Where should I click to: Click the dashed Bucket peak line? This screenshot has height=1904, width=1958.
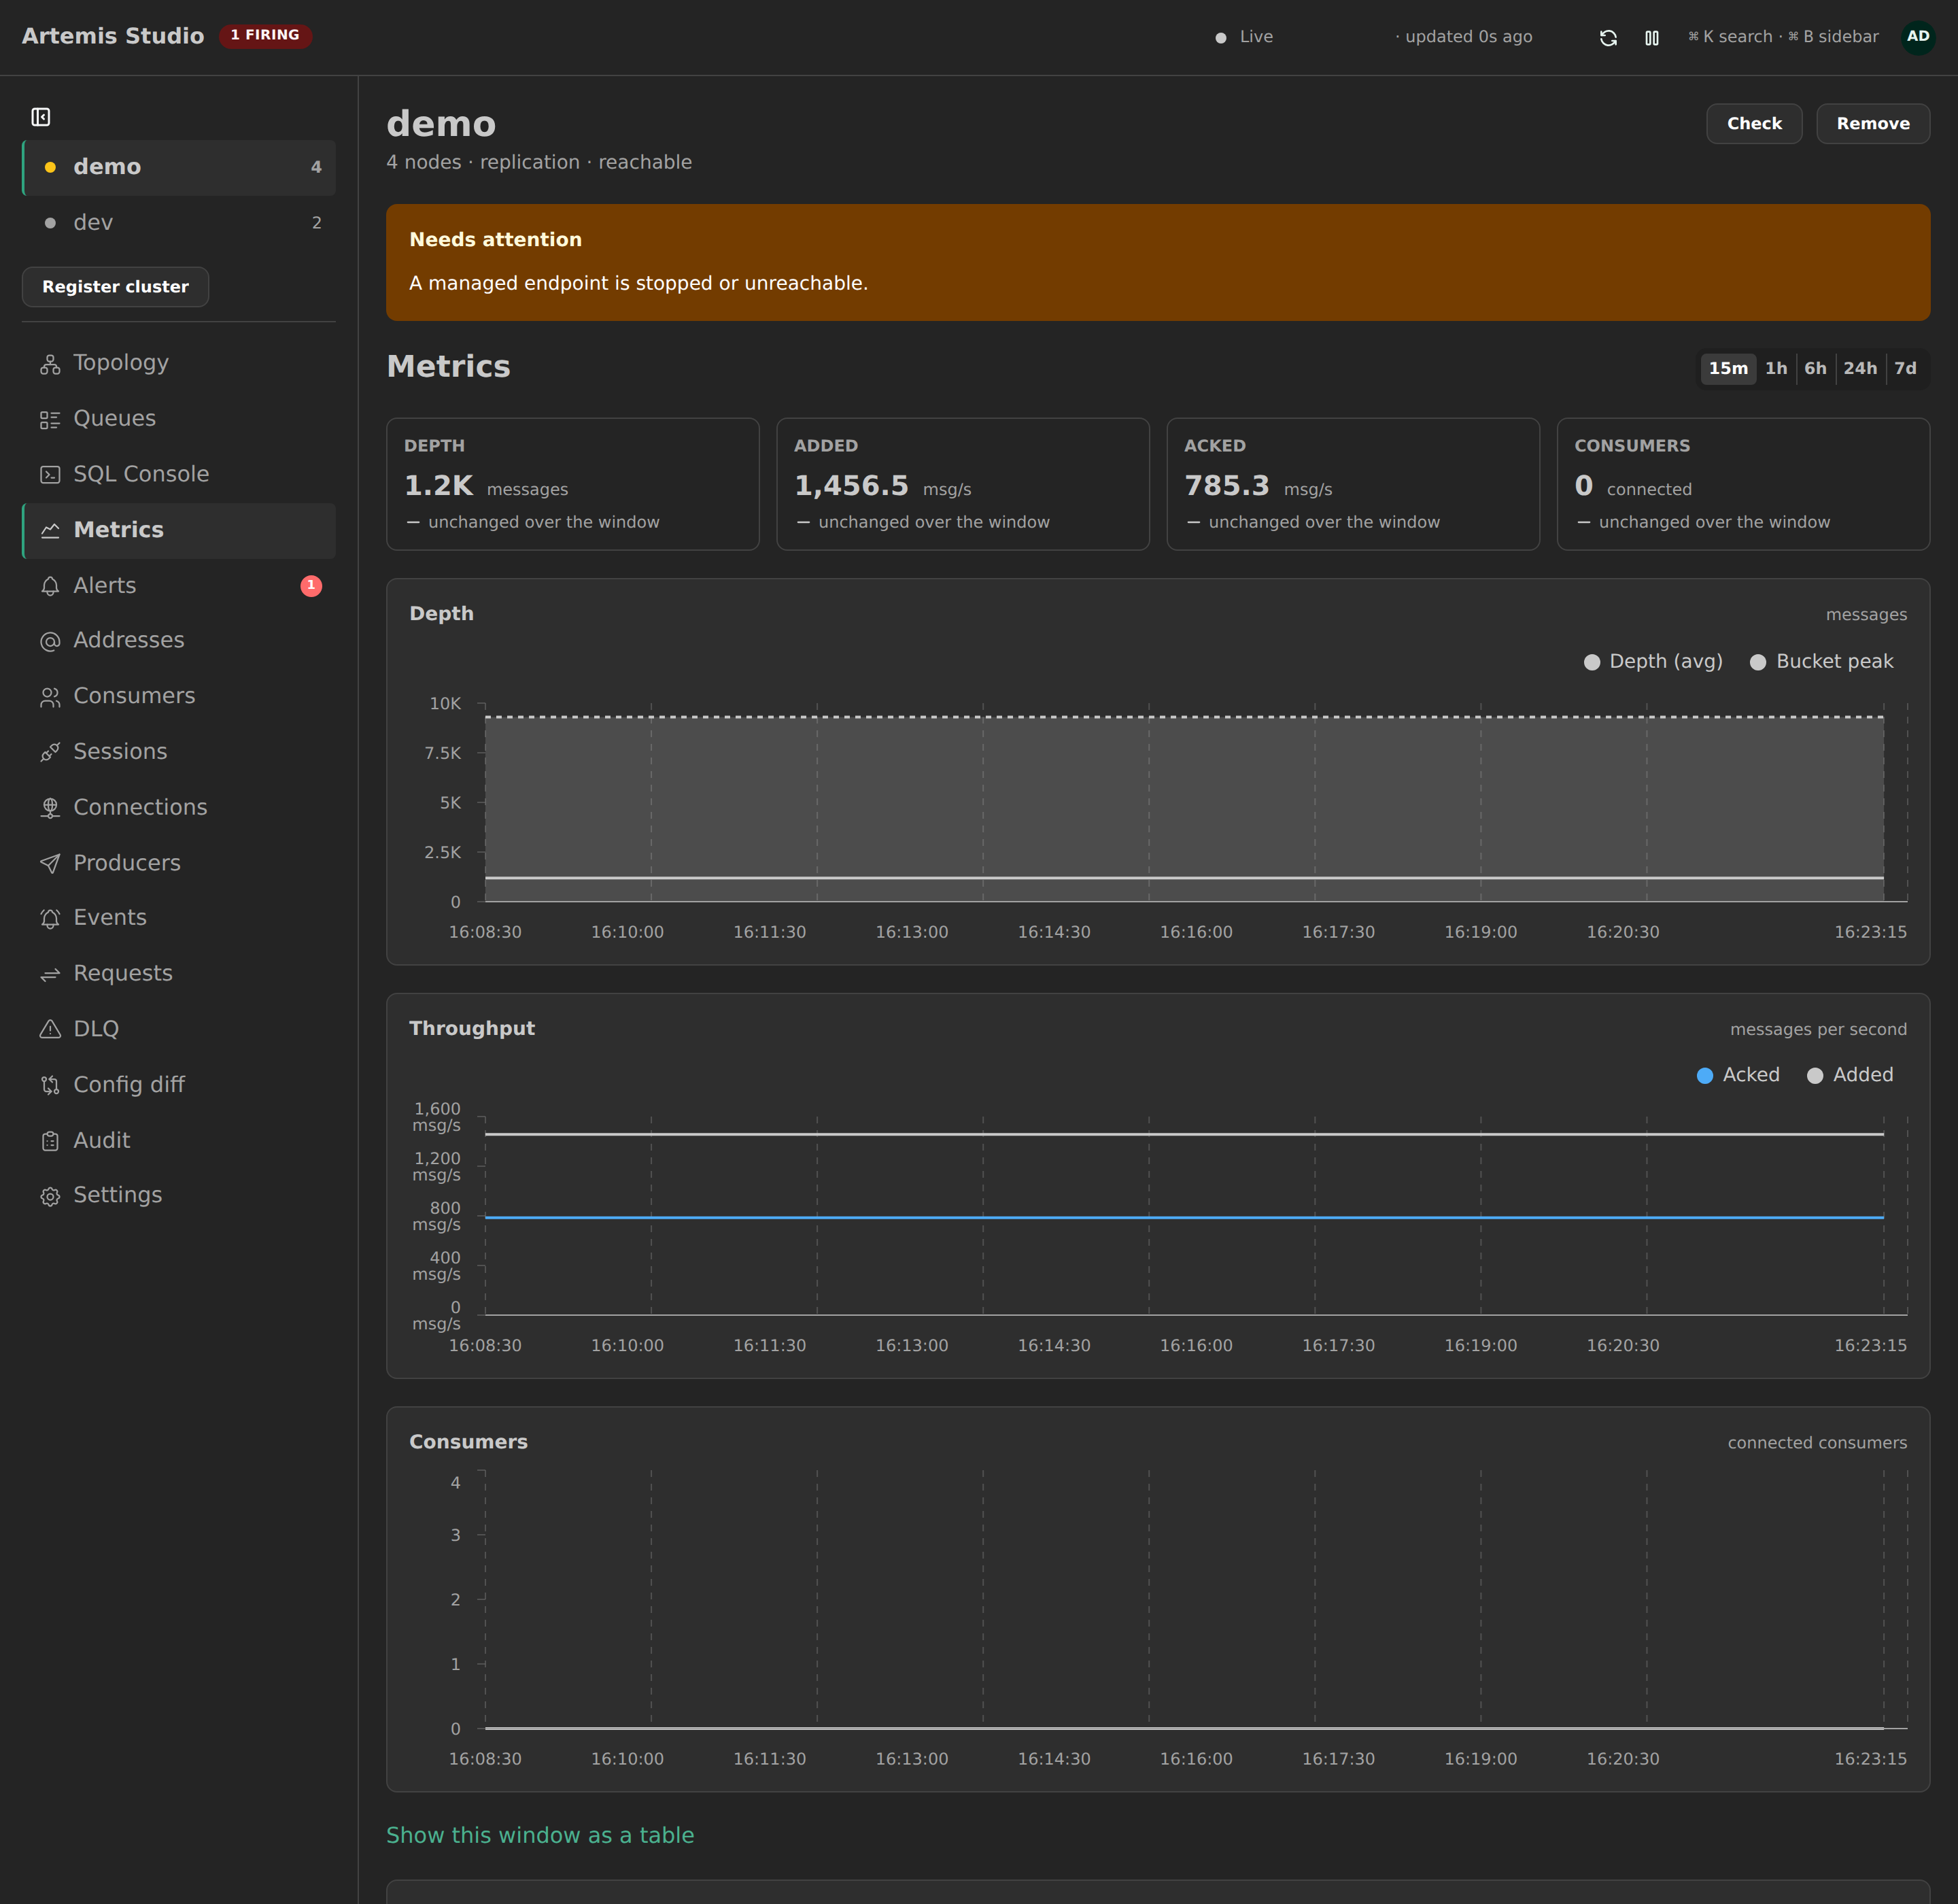click(x=1184, y=717)
